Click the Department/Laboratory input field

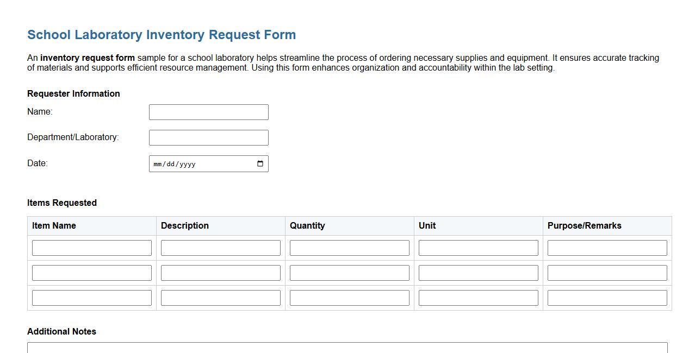point(208,137)
